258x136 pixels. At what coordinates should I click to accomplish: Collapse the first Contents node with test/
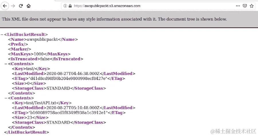coord(6,64)
